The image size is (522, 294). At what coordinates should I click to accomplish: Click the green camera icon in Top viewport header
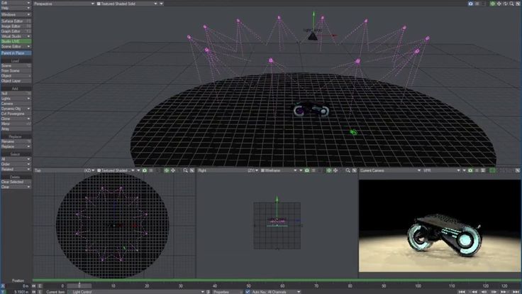tap(145, 170)
